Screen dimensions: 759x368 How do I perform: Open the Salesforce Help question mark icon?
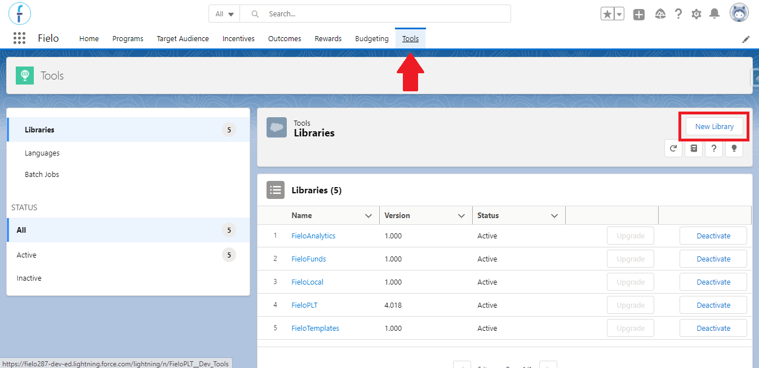coord(678,14)
